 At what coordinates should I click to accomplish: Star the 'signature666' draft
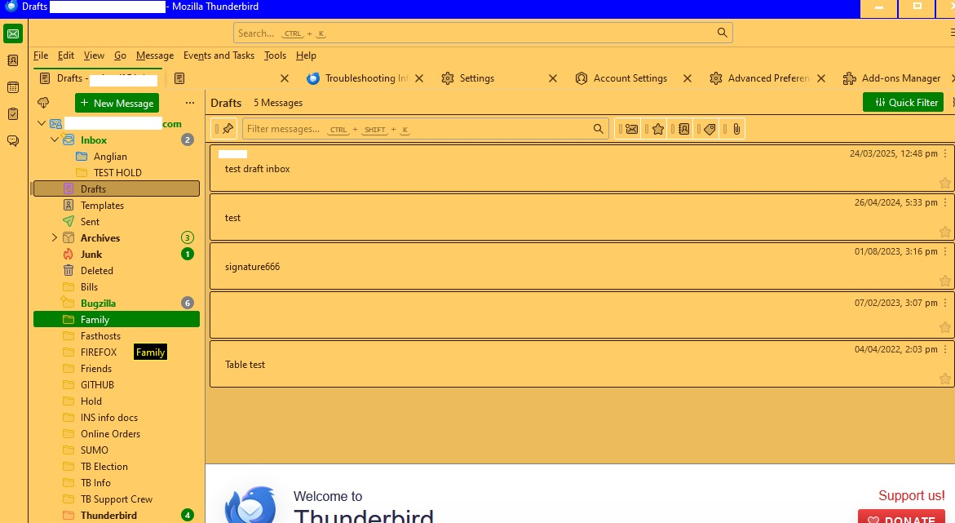944,281
